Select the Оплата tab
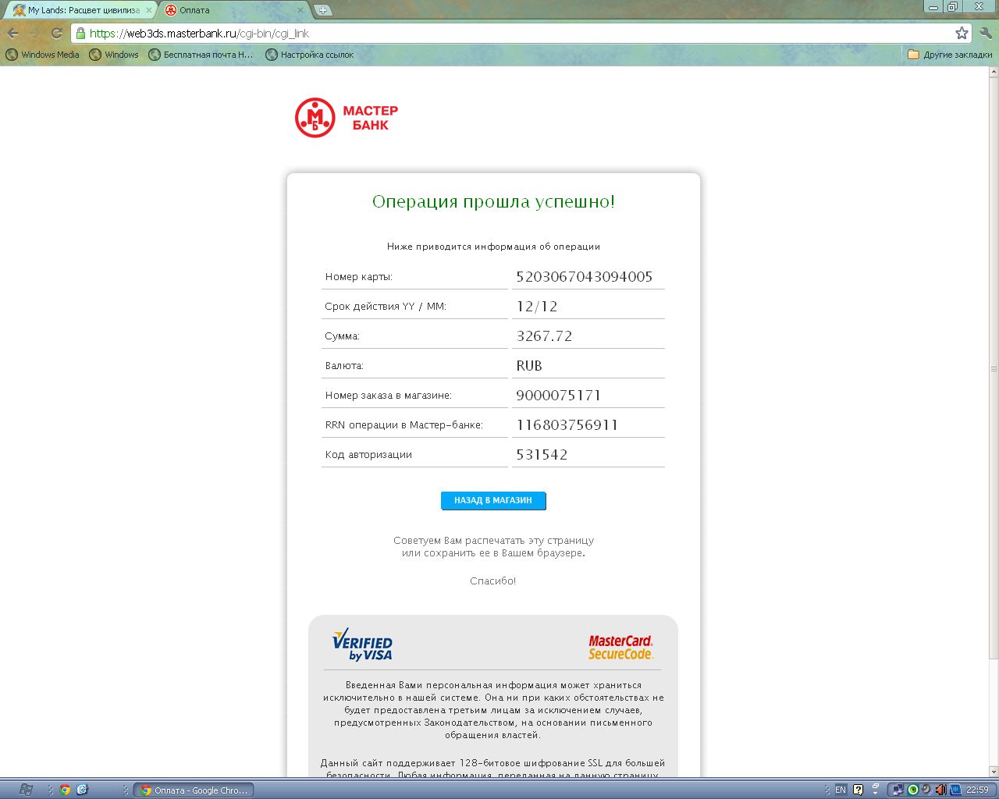Screen dimensions: 999x799 [x=226, y=10]
